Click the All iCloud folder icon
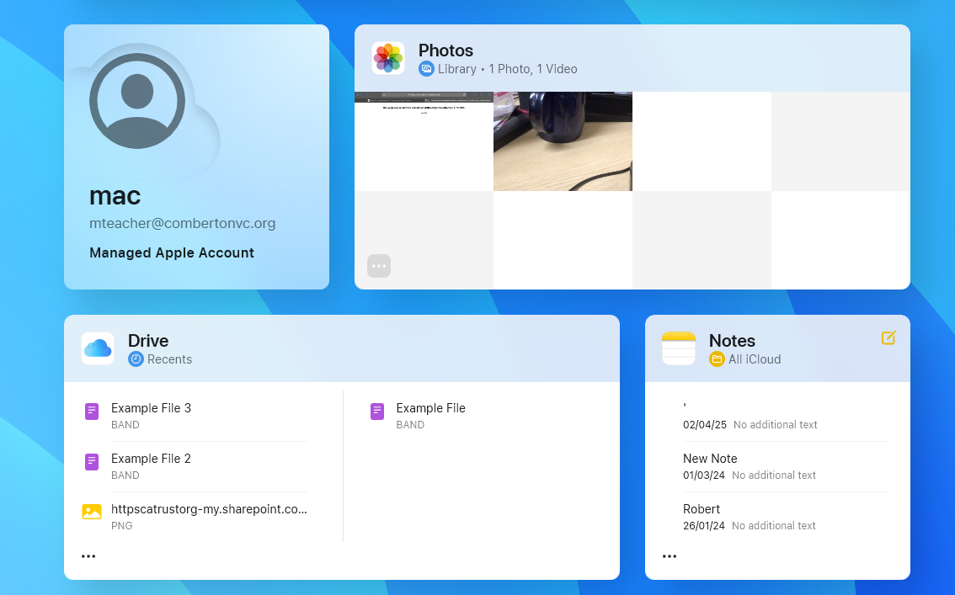Viewport: 955px width, 595px height. coord(717,359)
